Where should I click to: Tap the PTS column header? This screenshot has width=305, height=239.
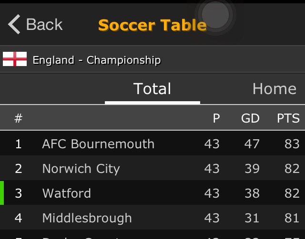[288, 118]
